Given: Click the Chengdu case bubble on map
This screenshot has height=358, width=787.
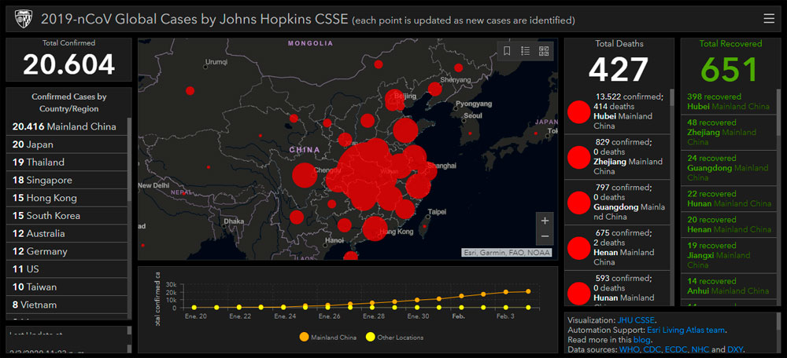Looking at the screenshot, I should (x=304, y=176).
